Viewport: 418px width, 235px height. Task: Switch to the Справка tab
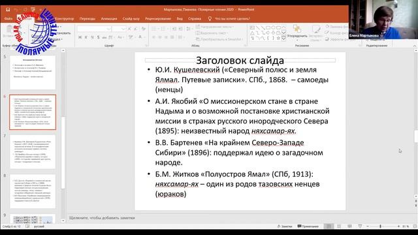click(x=195, y=19)
